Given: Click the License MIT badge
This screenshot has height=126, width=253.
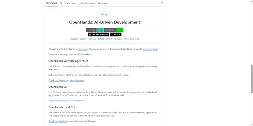Looking at the screenshot, I should click(x=95, y=30).
